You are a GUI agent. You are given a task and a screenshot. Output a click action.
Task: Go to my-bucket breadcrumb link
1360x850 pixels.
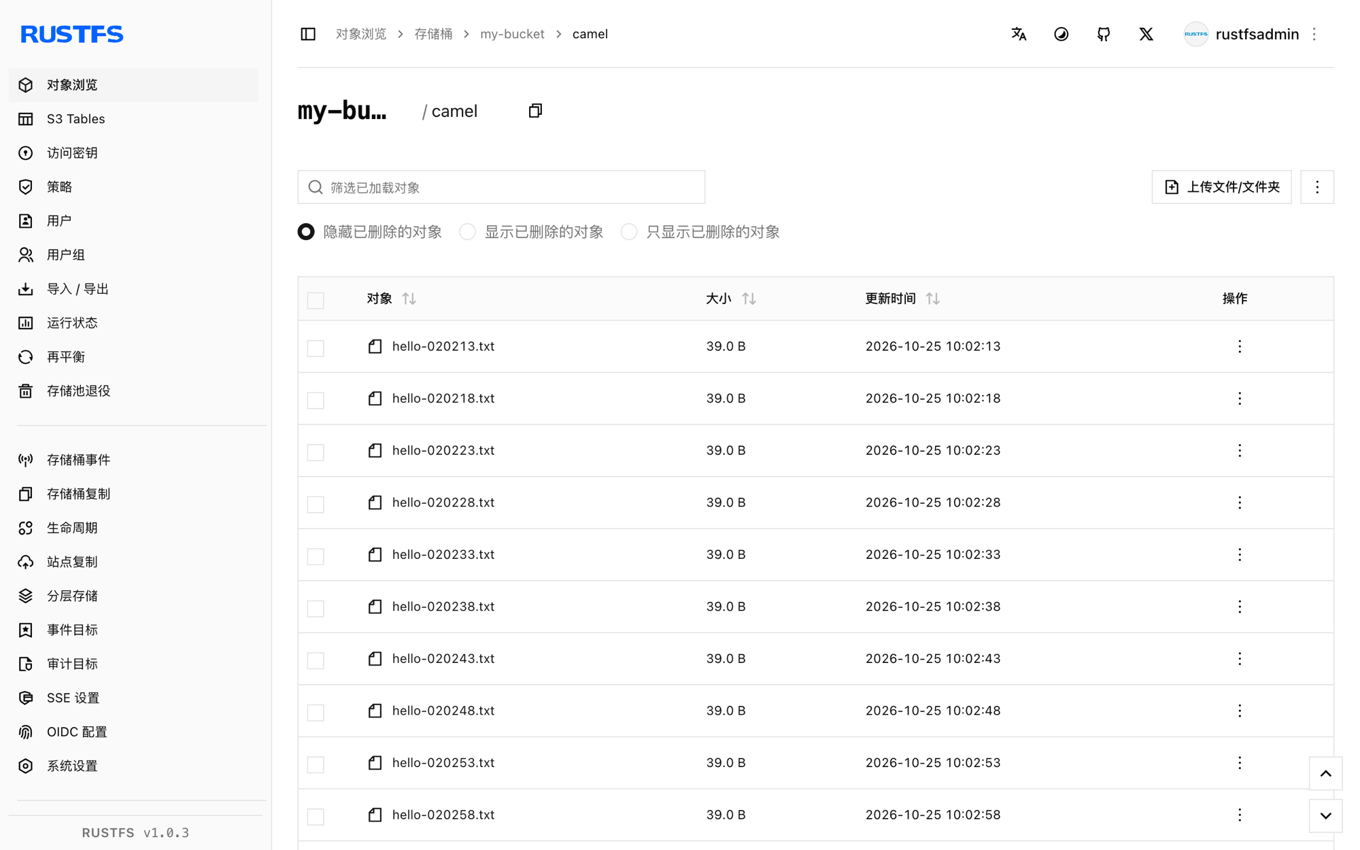[x=512, y=34]
